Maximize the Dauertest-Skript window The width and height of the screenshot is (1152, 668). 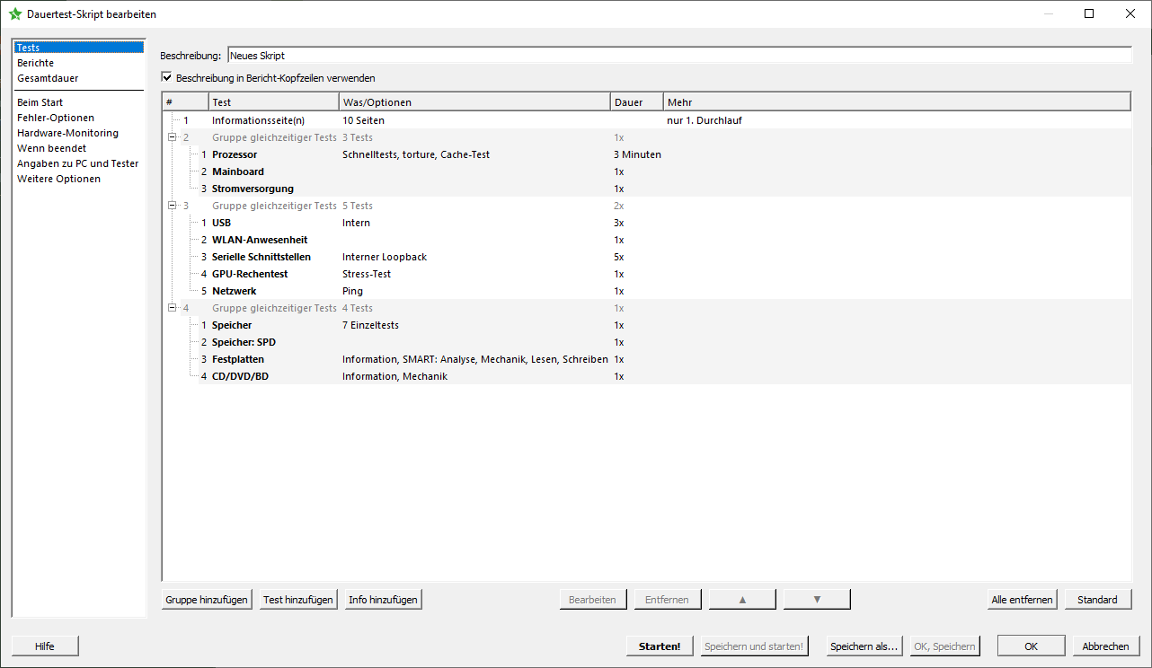[1089, 14]
